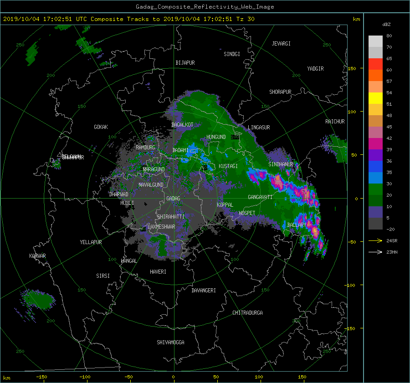
Task: Click the KOPPAL city label
Action: pos(225,204)
